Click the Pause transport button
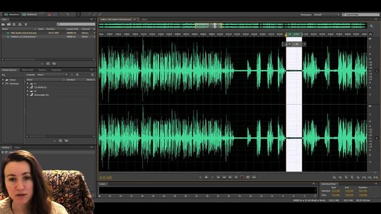The height and width of the screenshot is (214, 381). click(212, 177)
